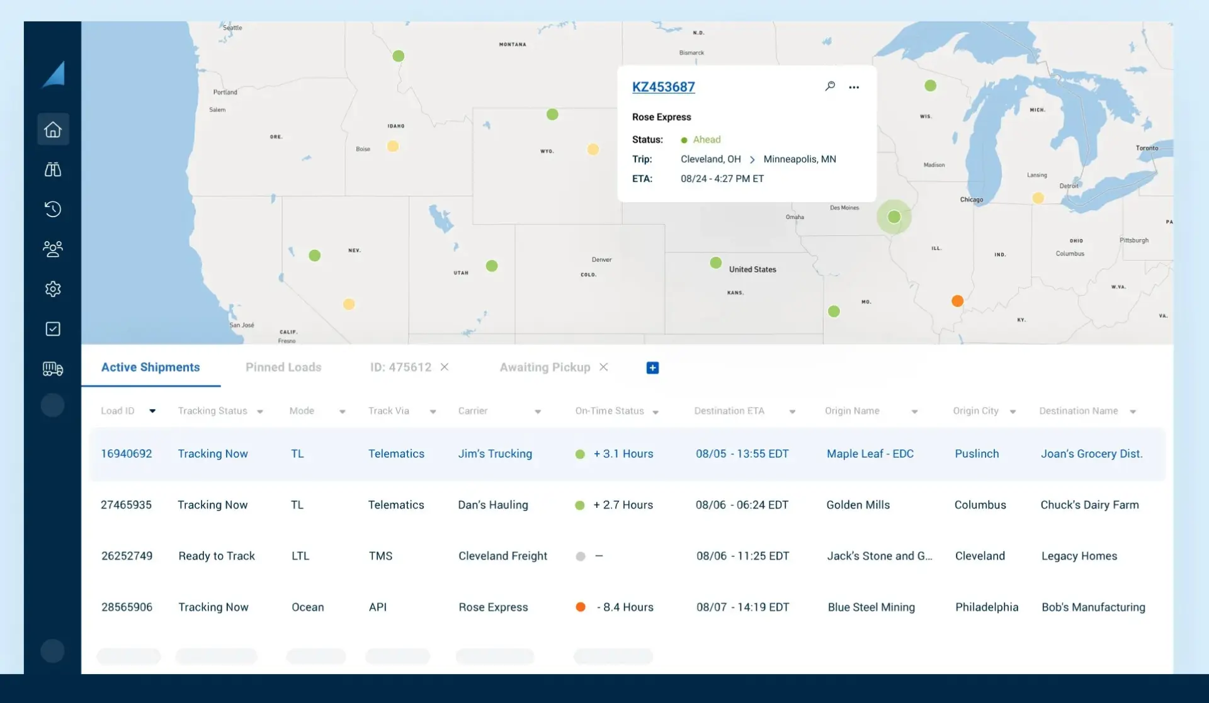The width and height of the screenshot is (1209, 703).
Task: Click the orange map marker near Illinois
Action: pyautogui.click(x=957, y=301)
